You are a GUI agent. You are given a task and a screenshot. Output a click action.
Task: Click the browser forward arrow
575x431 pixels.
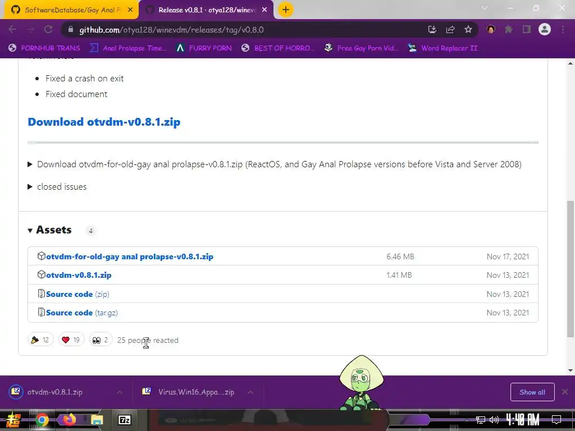[x=30, y=29]
